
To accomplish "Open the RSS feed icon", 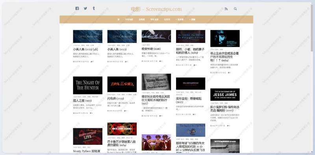I will pos(226,9).
